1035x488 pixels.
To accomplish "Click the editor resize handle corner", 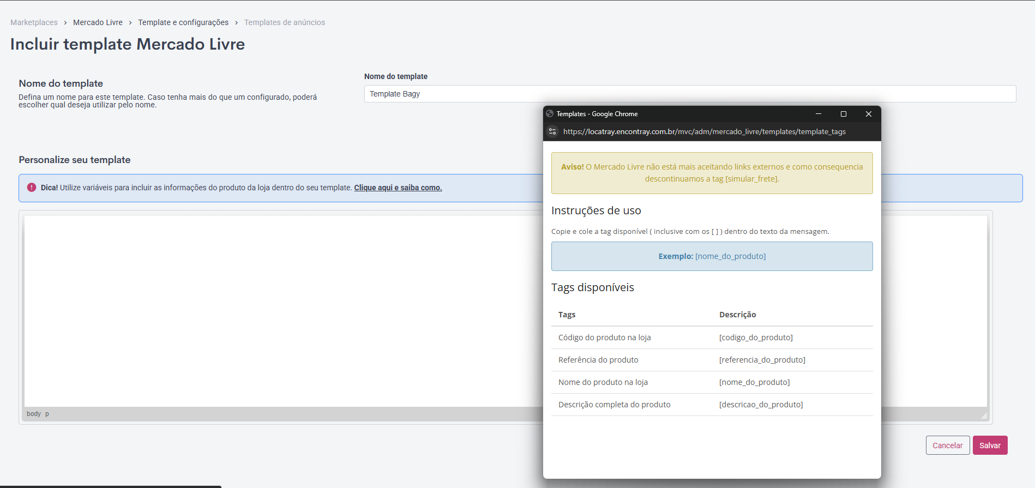I will 984,415.
